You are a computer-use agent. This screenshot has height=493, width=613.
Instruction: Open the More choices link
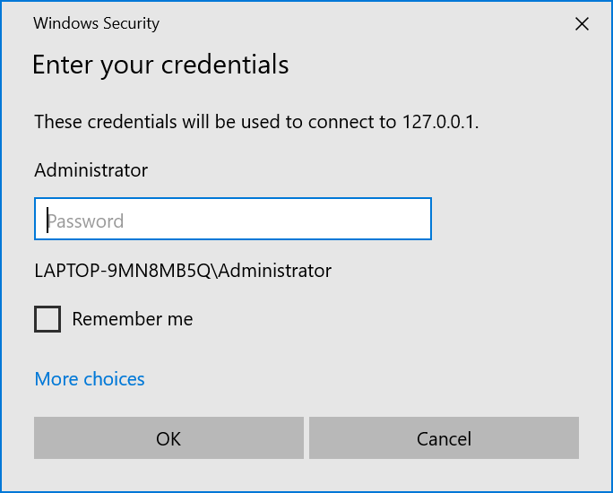click(x=90, y=379)
